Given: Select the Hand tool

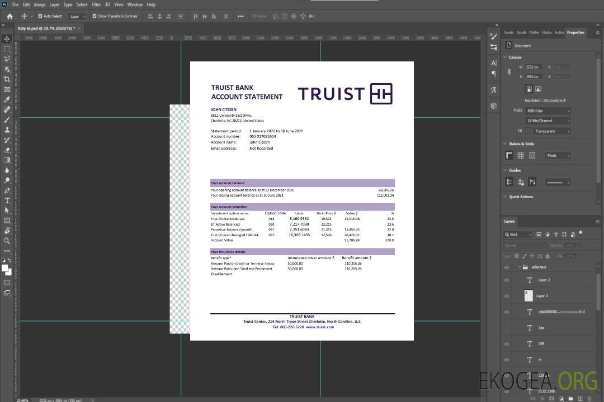Looking at the screenshot, I should [x=7, y=231].
